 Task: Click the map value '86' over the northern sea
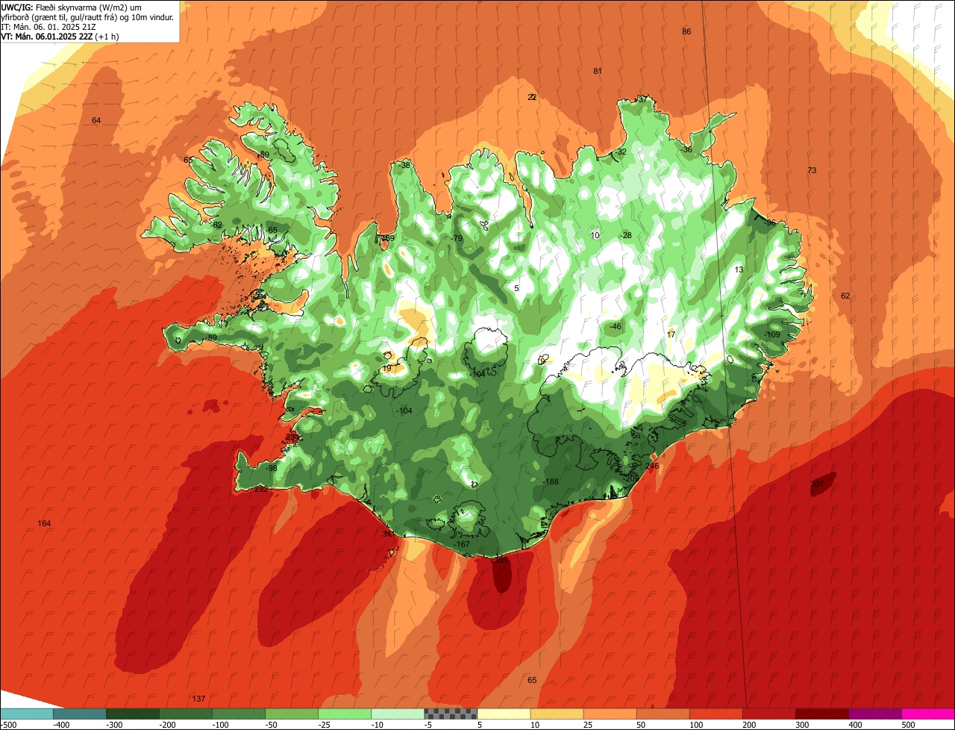pos(686,31)
